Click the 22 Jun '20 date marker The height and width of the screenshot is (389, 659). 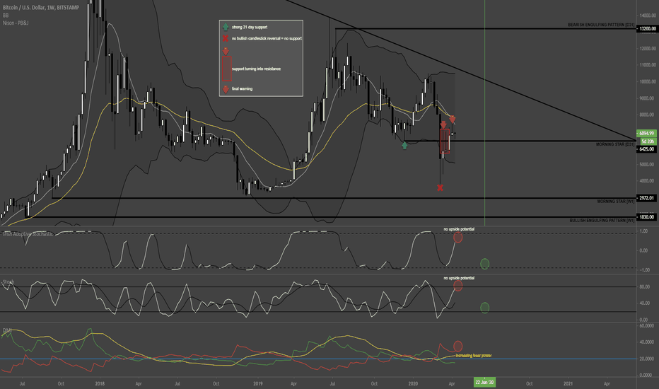pos(484,382)
